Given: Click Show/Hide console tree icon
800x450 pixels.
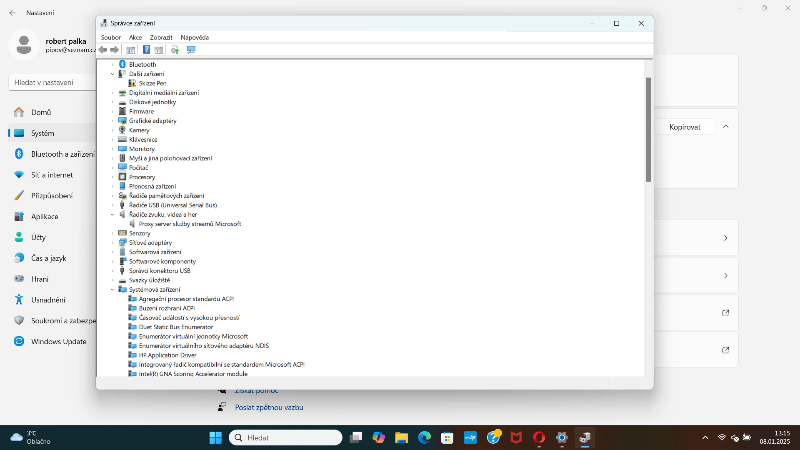Looking at the screenshot, I should click(130, 50).
